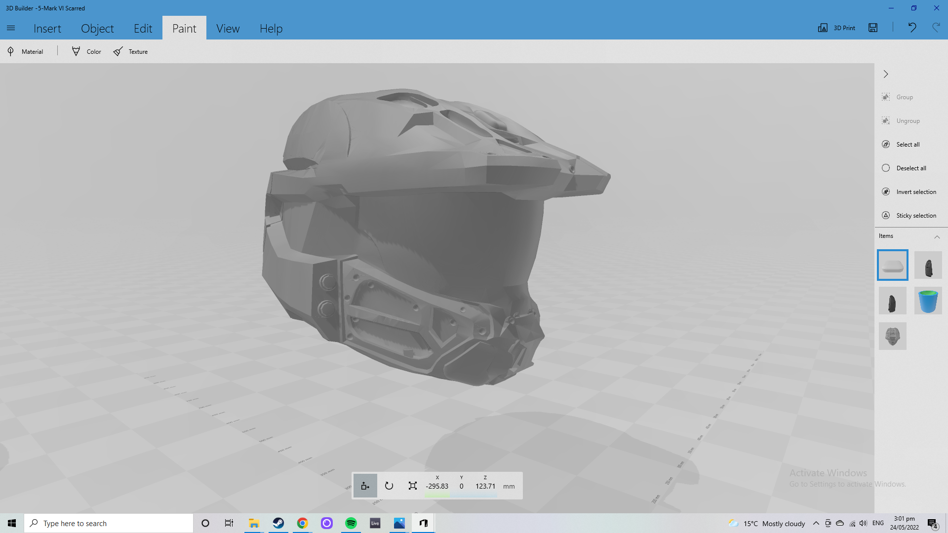Select the blue cup item thumbnail
The height and width of the screenshot is (533, 948).
(928, 301)
